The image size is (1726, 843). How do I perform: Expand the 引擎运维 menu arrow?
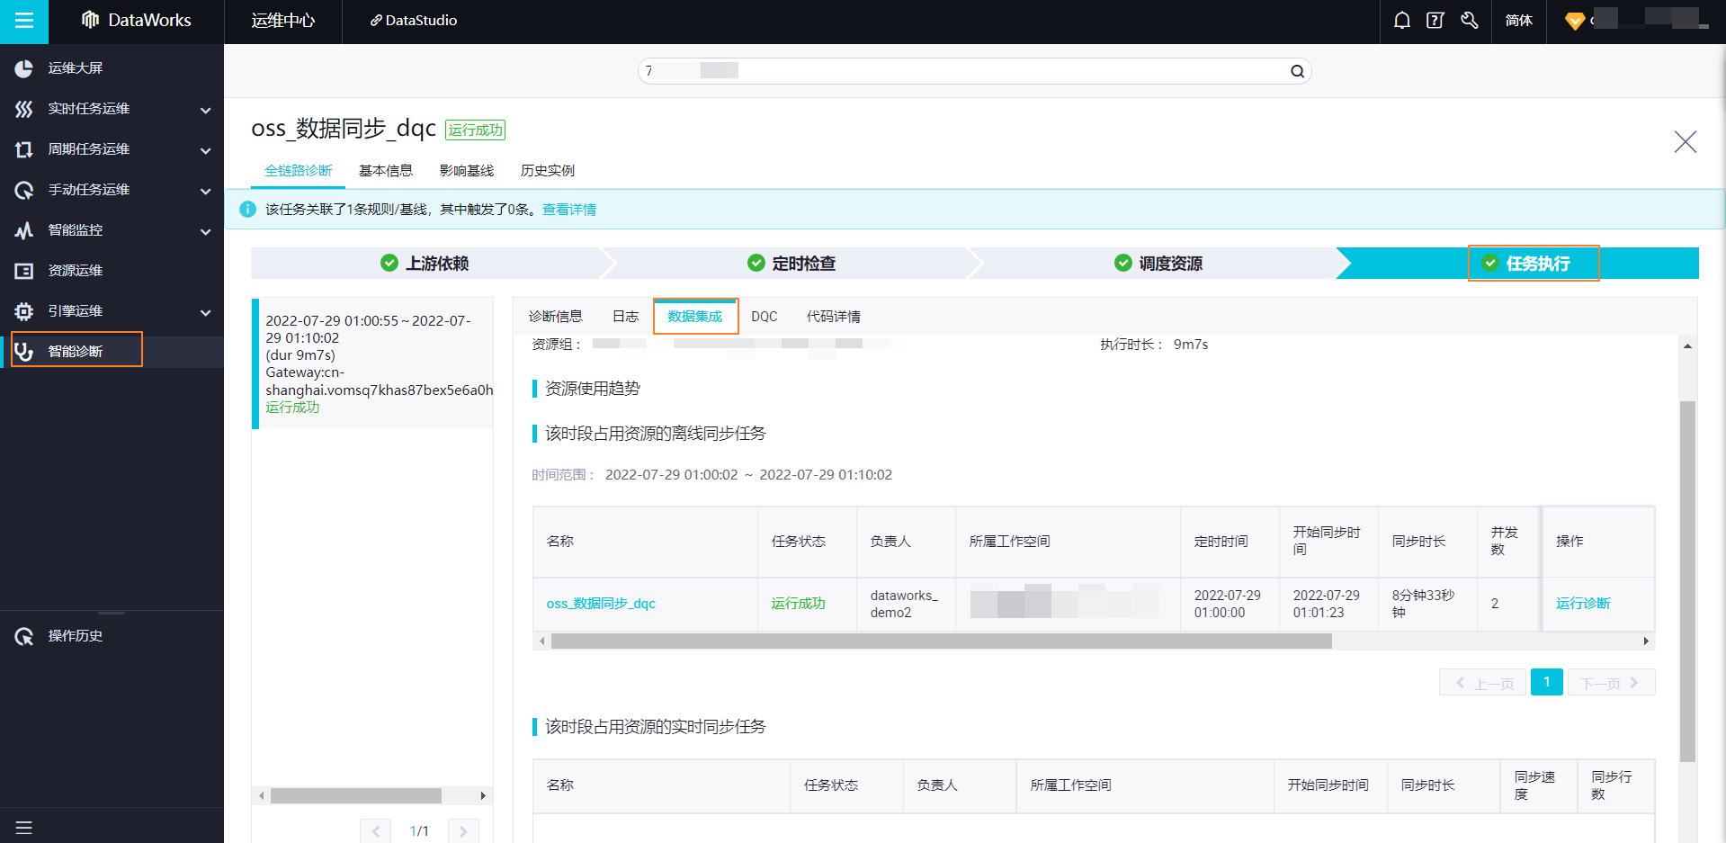coord(205,312)
